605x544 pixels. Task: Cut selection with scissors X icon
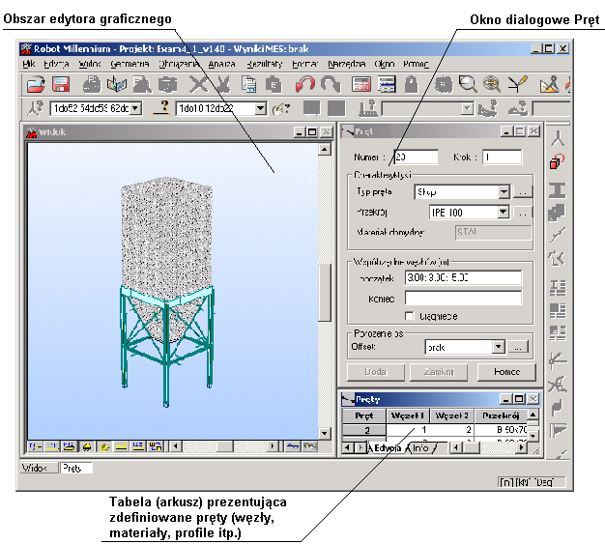tap(198, 84)
